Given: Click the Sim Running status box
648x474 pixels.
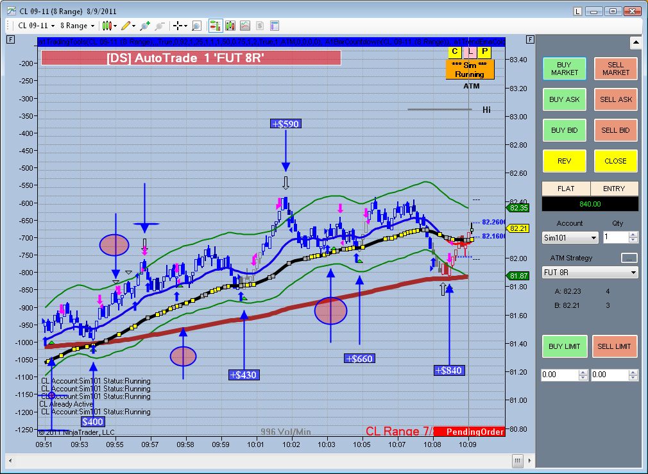Looking at the screenshot, I should click(470, 69).
